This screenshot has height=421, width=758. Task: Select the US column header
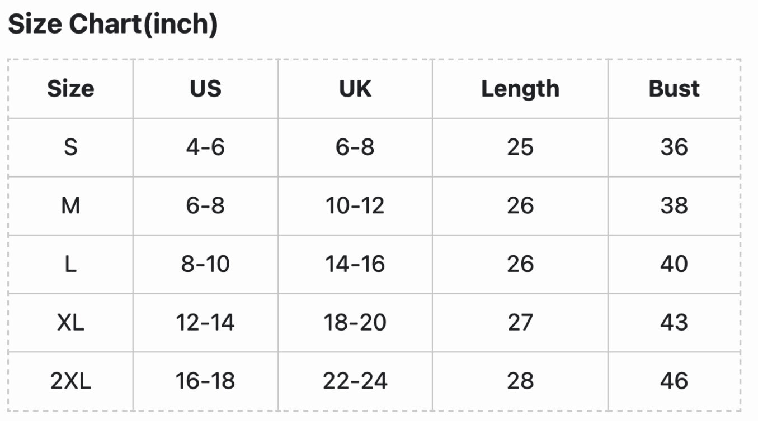205,89
